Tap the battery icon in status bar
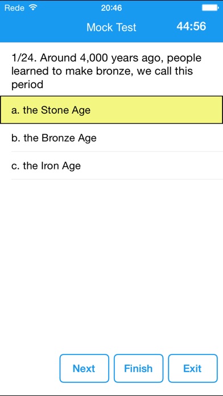223x396 pixels. [210, 8]
